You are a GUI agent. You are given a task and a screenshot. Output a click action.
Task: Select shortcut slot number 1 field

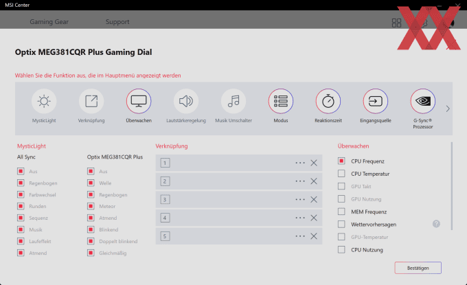[239, 163]
